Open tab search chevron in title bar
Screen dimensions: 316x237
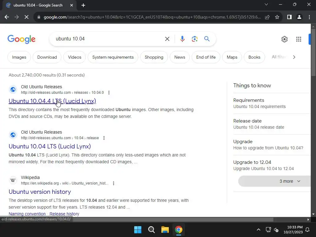(266, 4)
